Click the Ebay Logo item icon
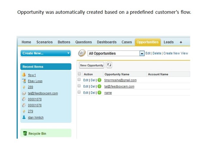This screenshot has height=147, width=207. 24,81
